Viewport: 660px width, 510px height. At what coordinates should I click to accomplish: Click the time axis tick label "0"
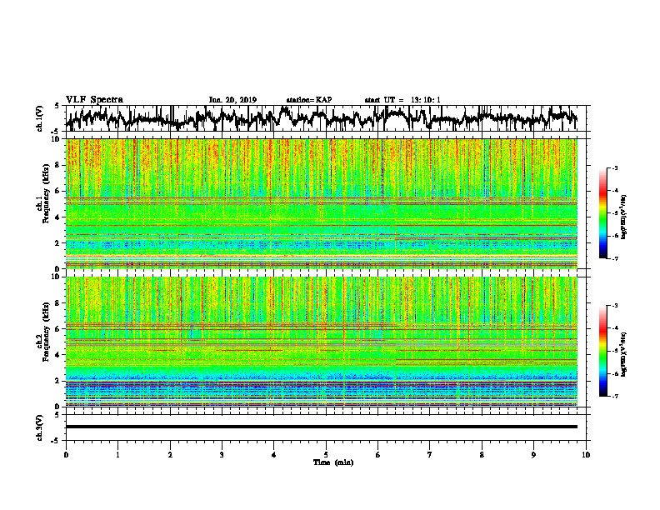(x=66, y=455)
